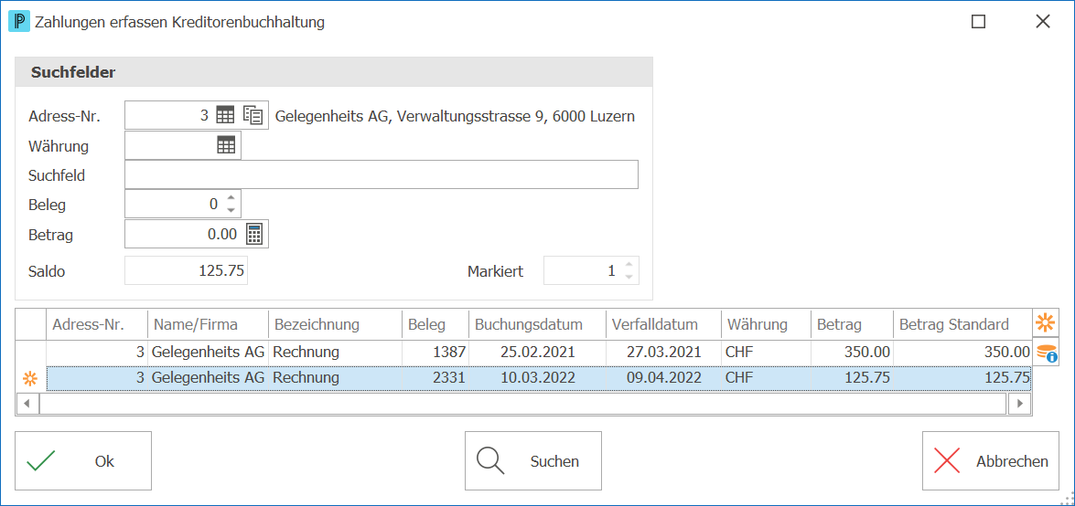Sort by the Beleg column header
Viewport: 1075px width, 506px height.
click(435, 324)
